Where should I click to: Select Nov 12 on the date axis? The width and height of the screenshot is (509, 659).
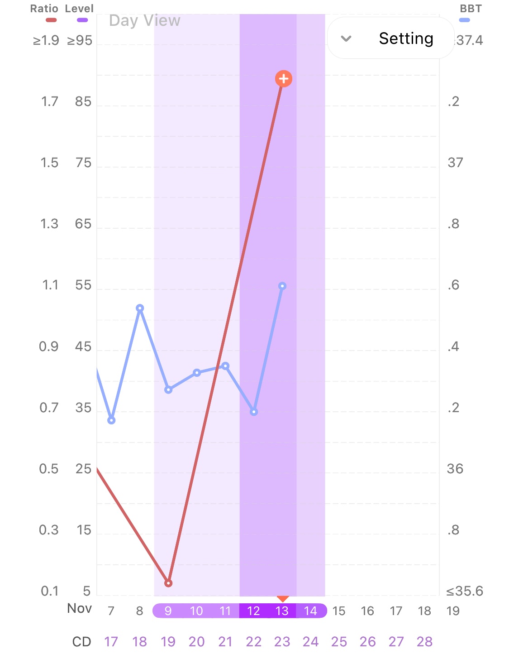click(253, 611)
